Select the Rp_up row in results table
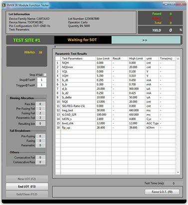The height and width of the screenshot is (205, 188). click(x=115, y=128)
